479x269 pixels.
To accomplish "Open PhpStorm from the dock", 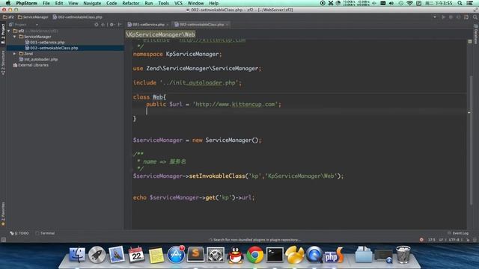I will (x=335, y=256).
